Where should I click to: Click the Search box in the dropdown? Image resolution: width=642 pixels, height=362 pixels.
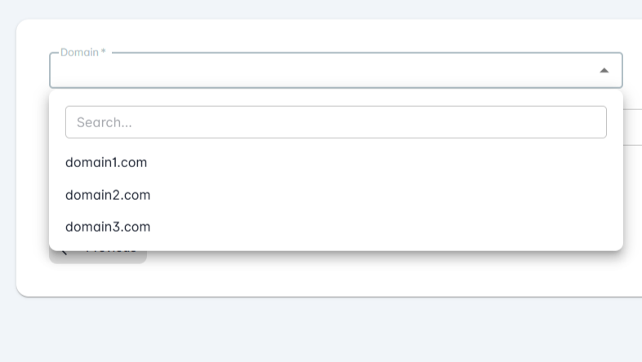(x=336, y=122)
